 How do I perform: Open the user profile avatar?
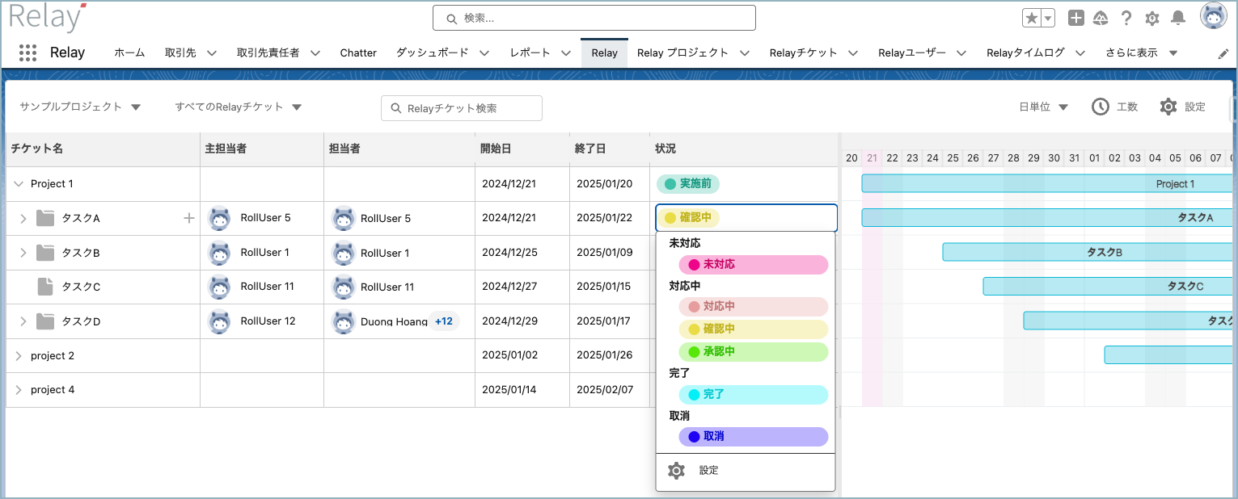(x=1213, y=16)
